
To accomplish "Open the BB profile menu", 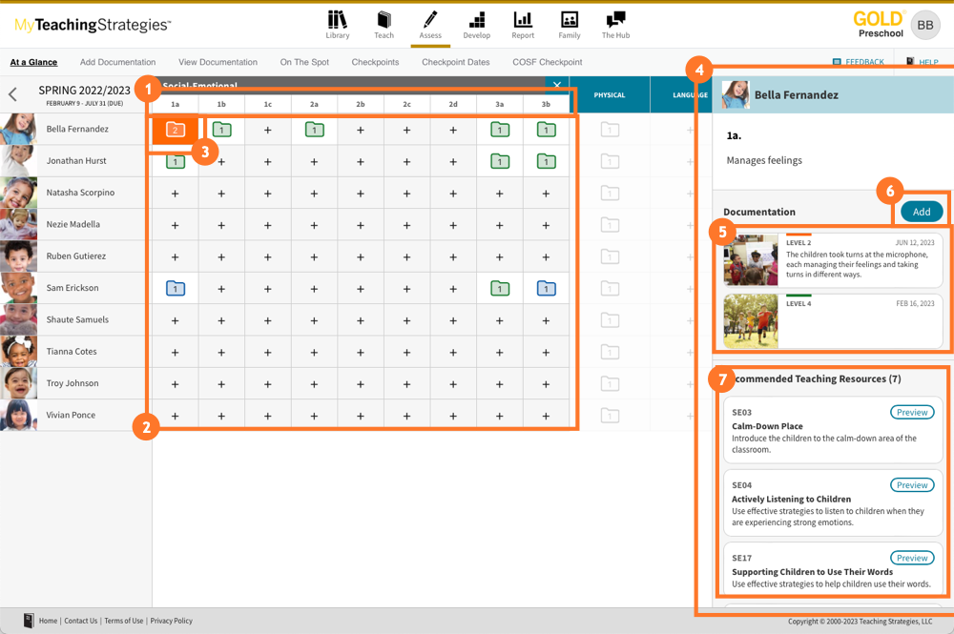I will click(x=923, y=25).
